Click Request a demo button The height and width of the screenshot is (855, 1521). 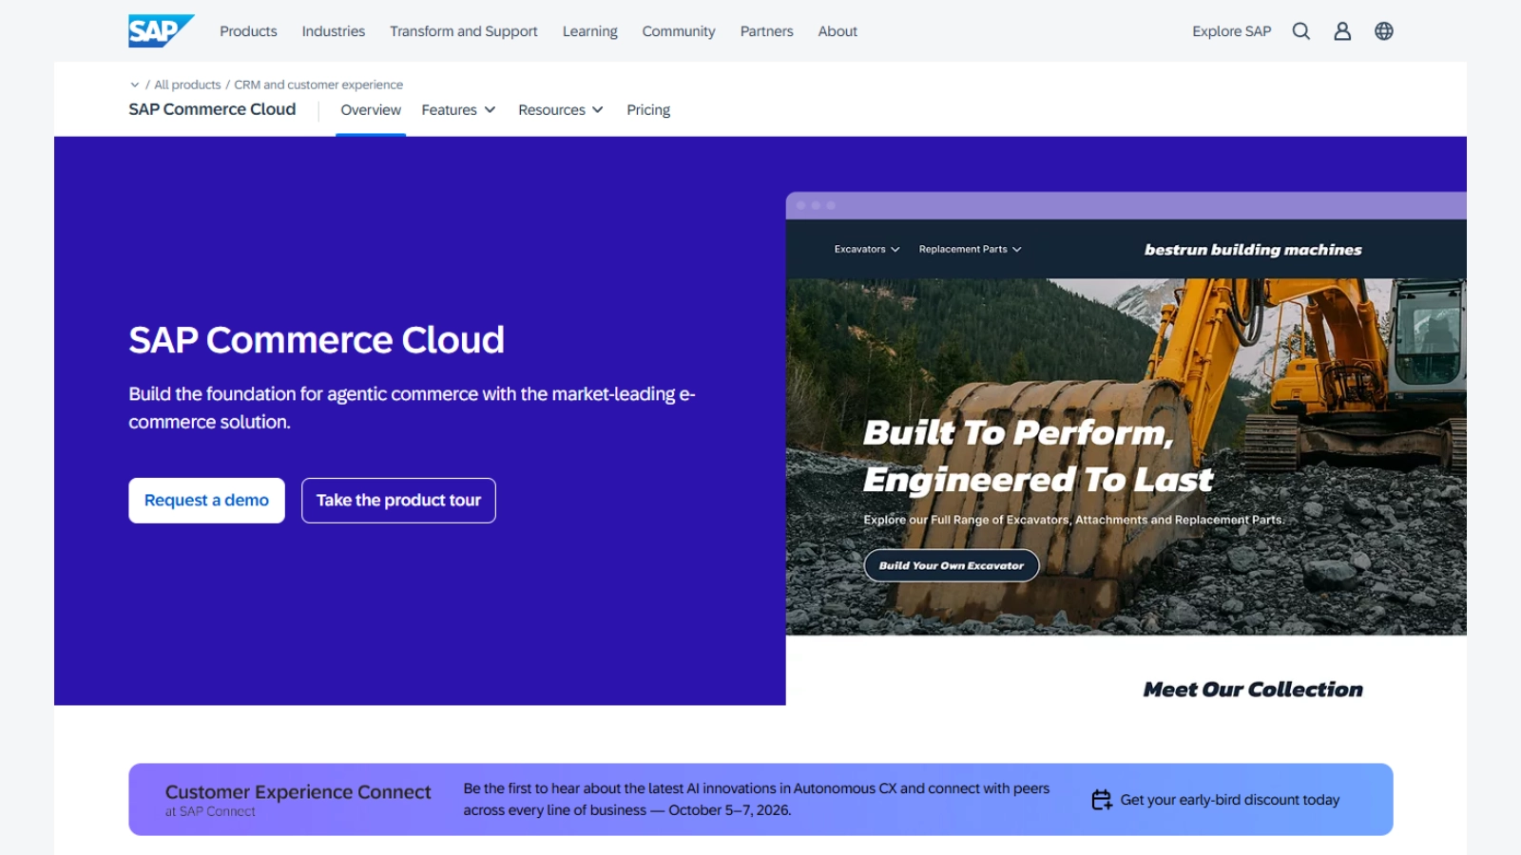click(206, 501)
